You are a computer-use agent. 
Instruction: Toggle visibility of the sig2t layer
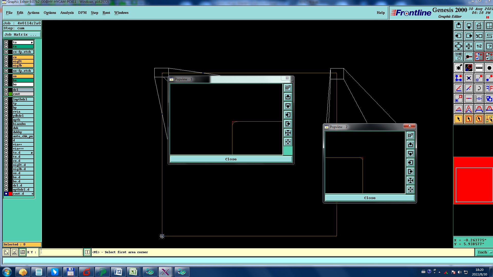(x=6, y=61)
